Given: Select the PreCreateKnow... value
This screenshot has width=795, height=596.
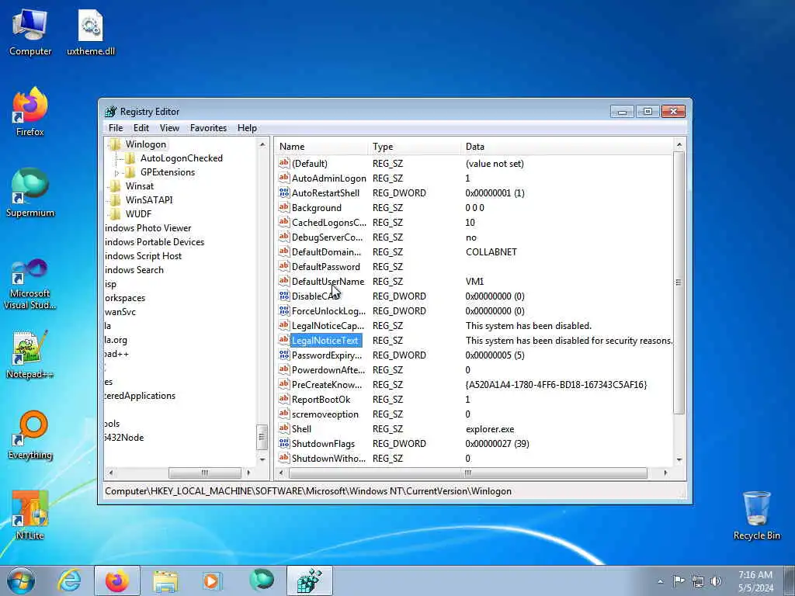Looking at the screenshot, I should coord(327,385).
